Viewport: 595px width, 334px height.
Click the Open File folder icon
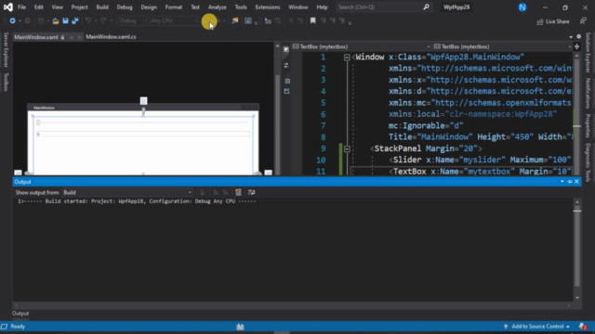point(56,20)
